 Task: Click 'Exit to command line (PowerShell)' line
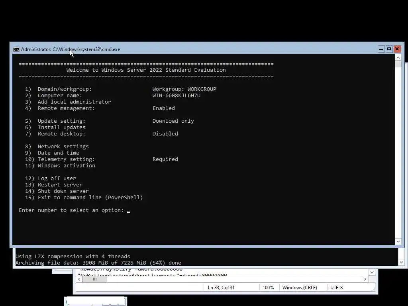tap(84, 198)
